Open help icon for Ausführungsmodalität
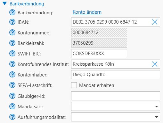The image size is (163, 123). pyautogui.click(x=12, y=117)
